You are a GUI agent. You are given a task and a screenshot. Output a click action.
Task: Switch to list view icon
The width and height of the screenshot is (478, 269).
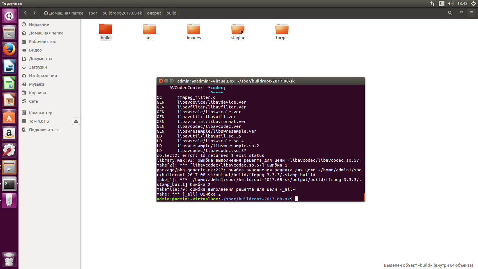tap(461, 13)
